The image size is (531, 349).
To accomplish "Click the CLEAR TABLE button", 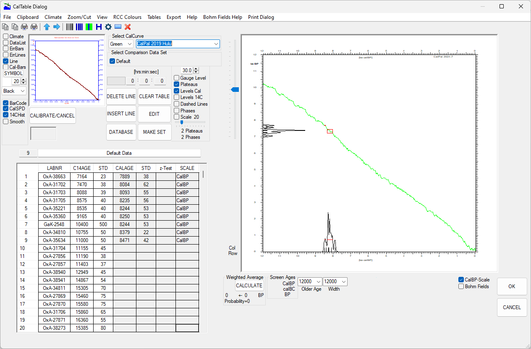I will [x=154, y=96].
